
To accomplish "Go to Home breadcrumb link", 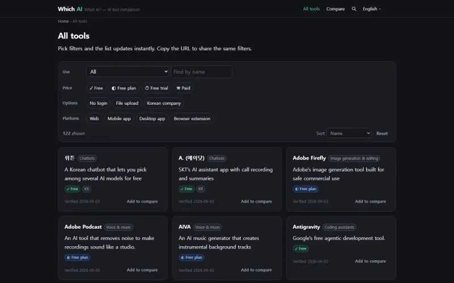I will pyautogui.click(x=63, y=22).
